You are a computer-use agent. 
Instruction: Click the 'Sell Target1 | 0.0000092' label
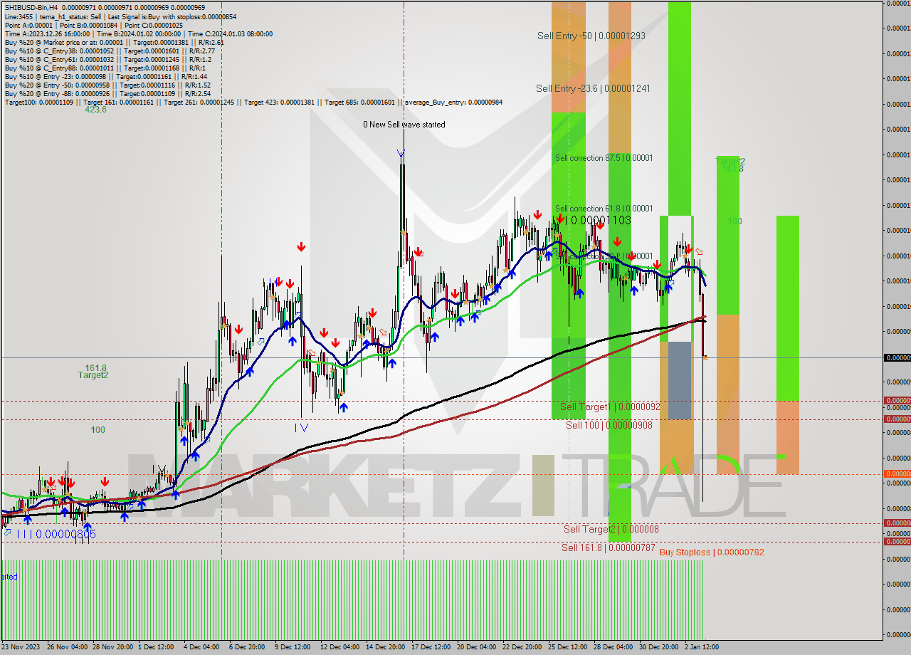(x=611, y=407)
